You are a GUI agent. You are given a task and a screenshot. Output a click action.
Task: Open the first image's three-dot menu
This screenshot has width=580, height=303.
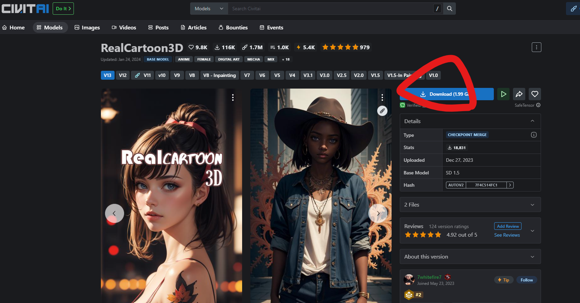pyautogui.click(x=233, y=97)
